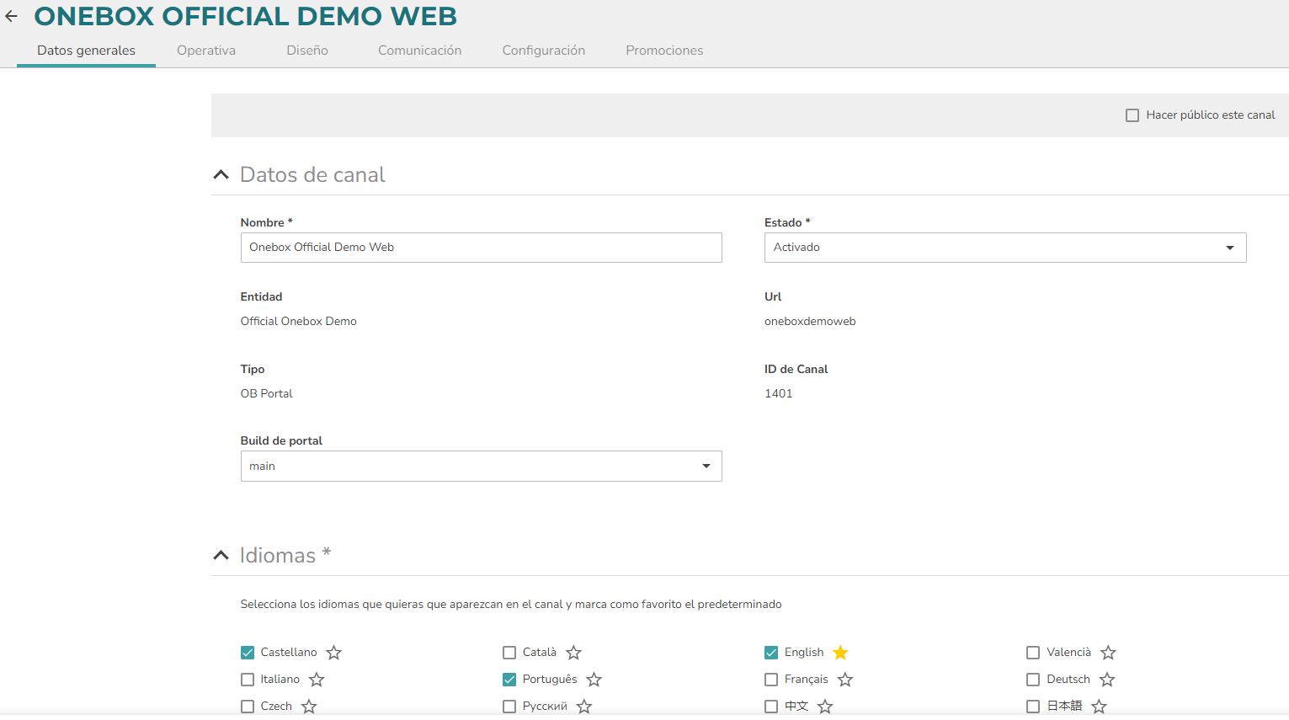
Task: Uncheck the Português language checkbox
Action: click(x=509, y=680)
